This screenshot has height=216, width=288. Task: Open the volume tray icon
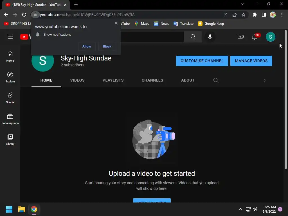pyautogui.click(x=255, y=209)
